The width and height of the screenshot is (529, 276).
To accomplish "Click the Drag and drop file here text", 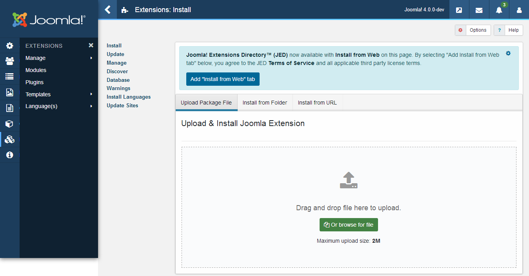I will (x=349, y=208).
